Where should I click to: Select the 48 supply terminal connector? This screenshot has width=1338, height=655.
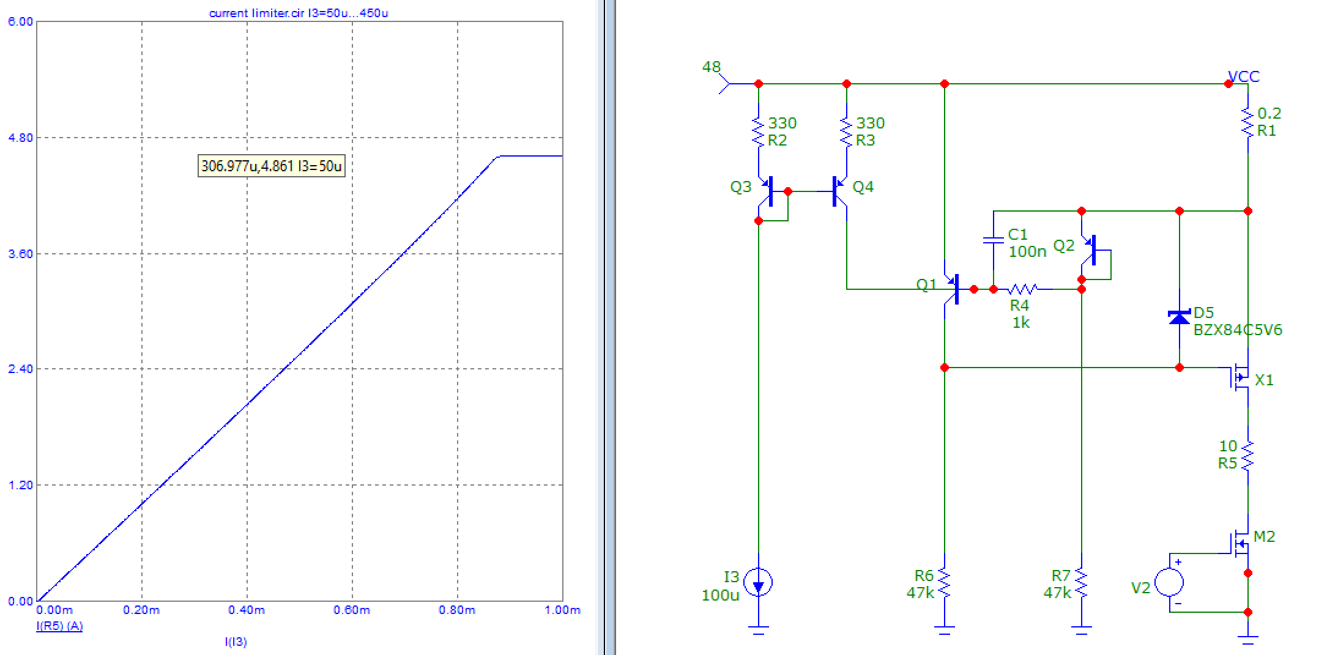pos(725,84)
